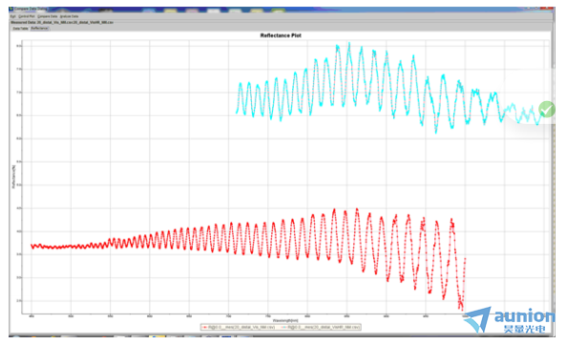Open the Exit menu
Viewport: 567px width, 344px height.
coord(13,16)
